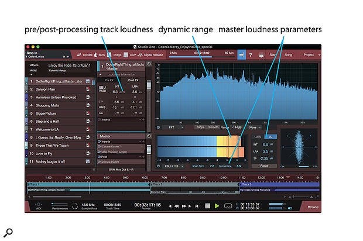
Task: Click Master channel settings icon
Action: click(149, 136)
